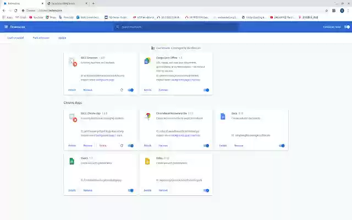
Task: Open Details for Slides app
Action: click(x=147, y=190)
